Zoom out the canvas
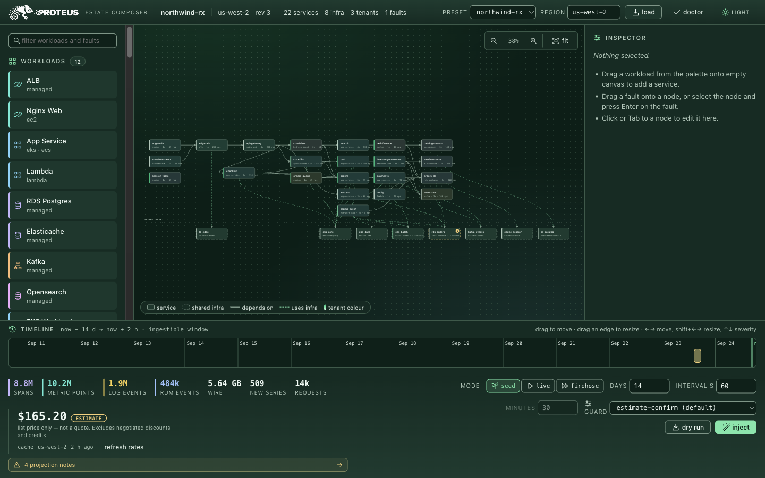 tap(494, 41)
